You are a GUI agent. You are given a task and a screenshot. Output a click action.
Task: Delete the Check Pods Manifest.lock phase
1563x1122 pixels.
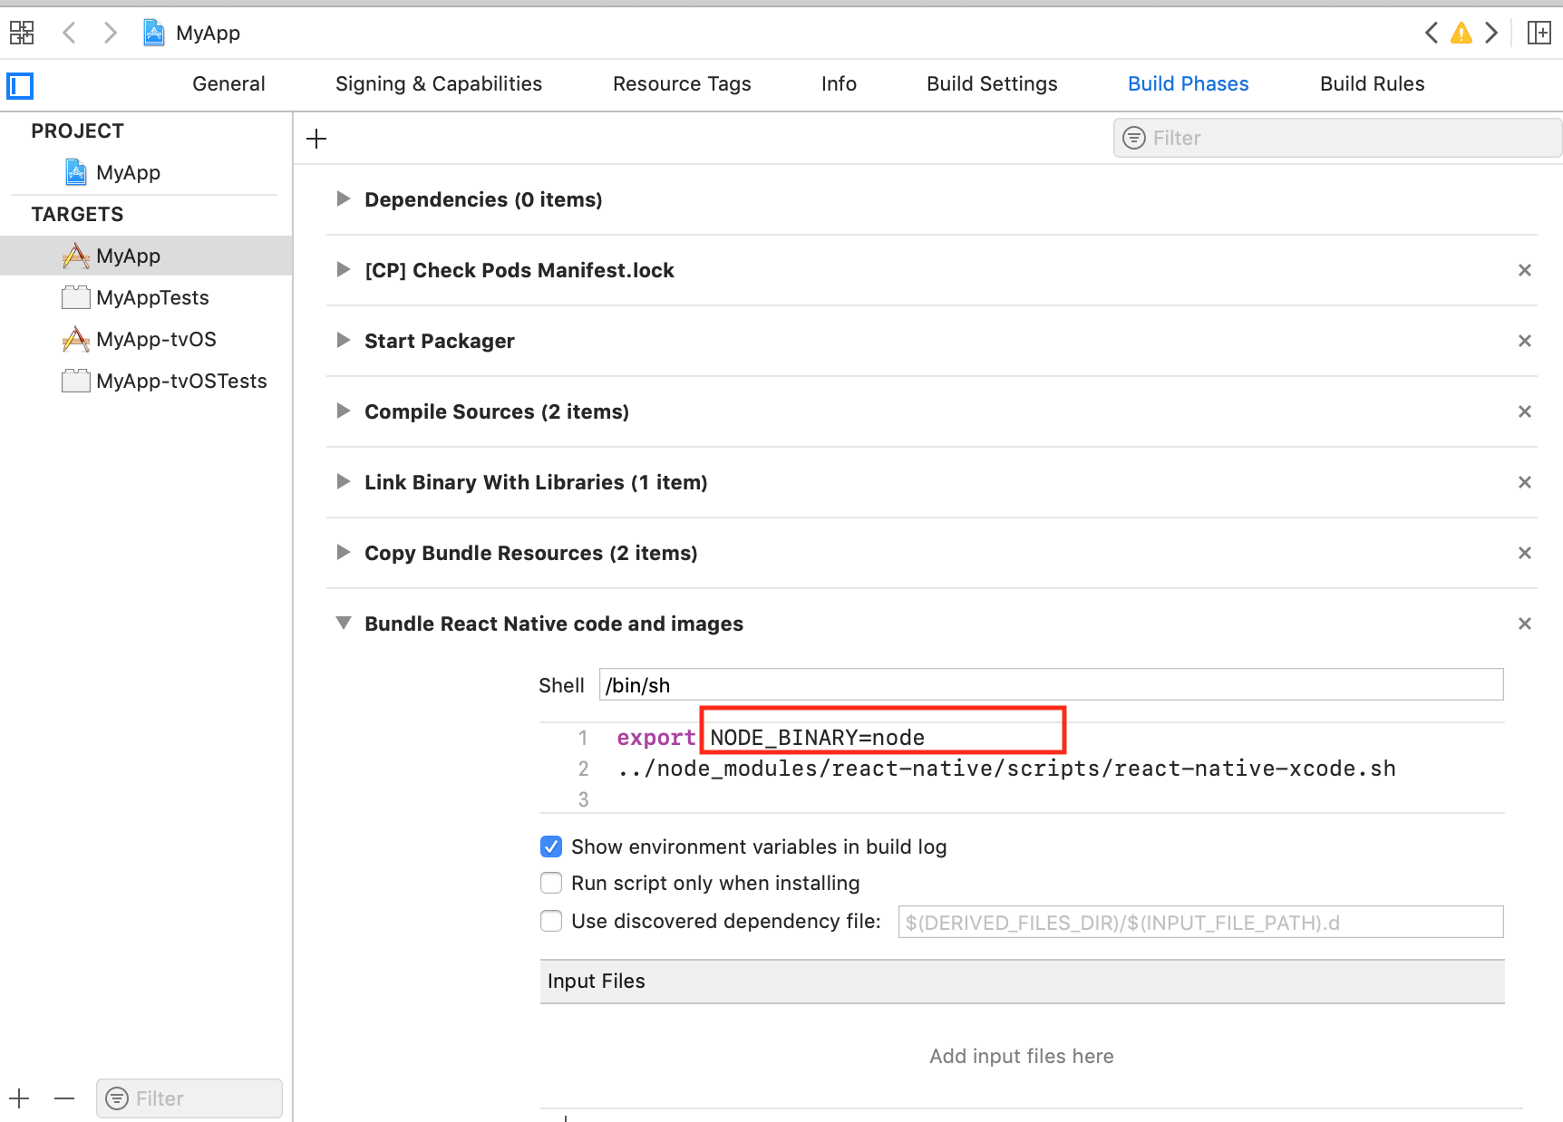coord(1525,270)
